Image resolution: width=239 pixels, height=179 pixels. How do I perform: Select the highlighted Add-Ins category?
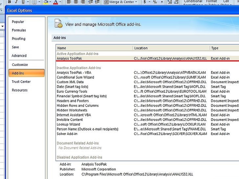(27, 73)
